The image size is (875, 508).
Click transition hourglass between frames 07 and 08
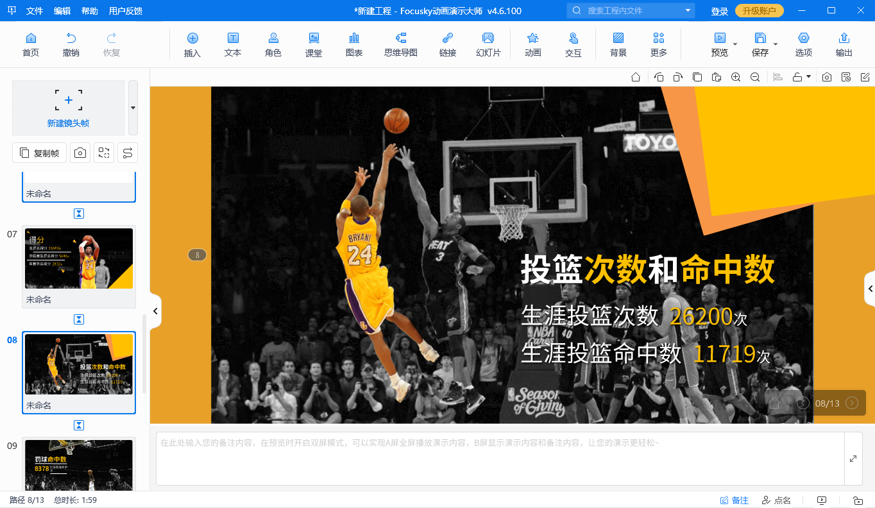coord(79,319)
